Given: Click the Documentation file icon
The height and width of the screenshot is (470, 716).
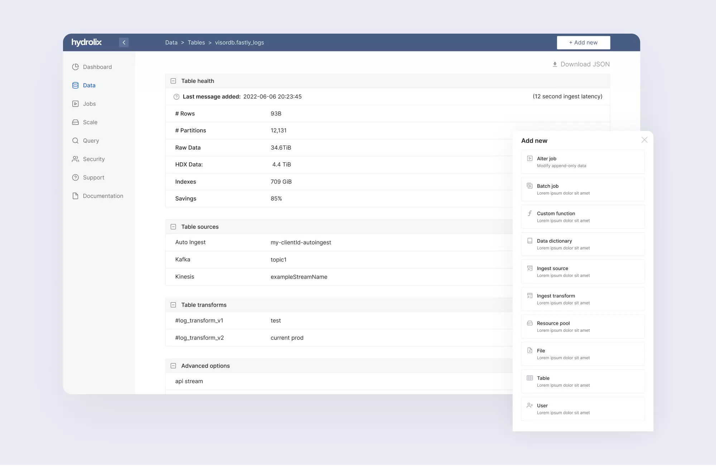Looking at the screenshot, I should click(x=75, y=196).
